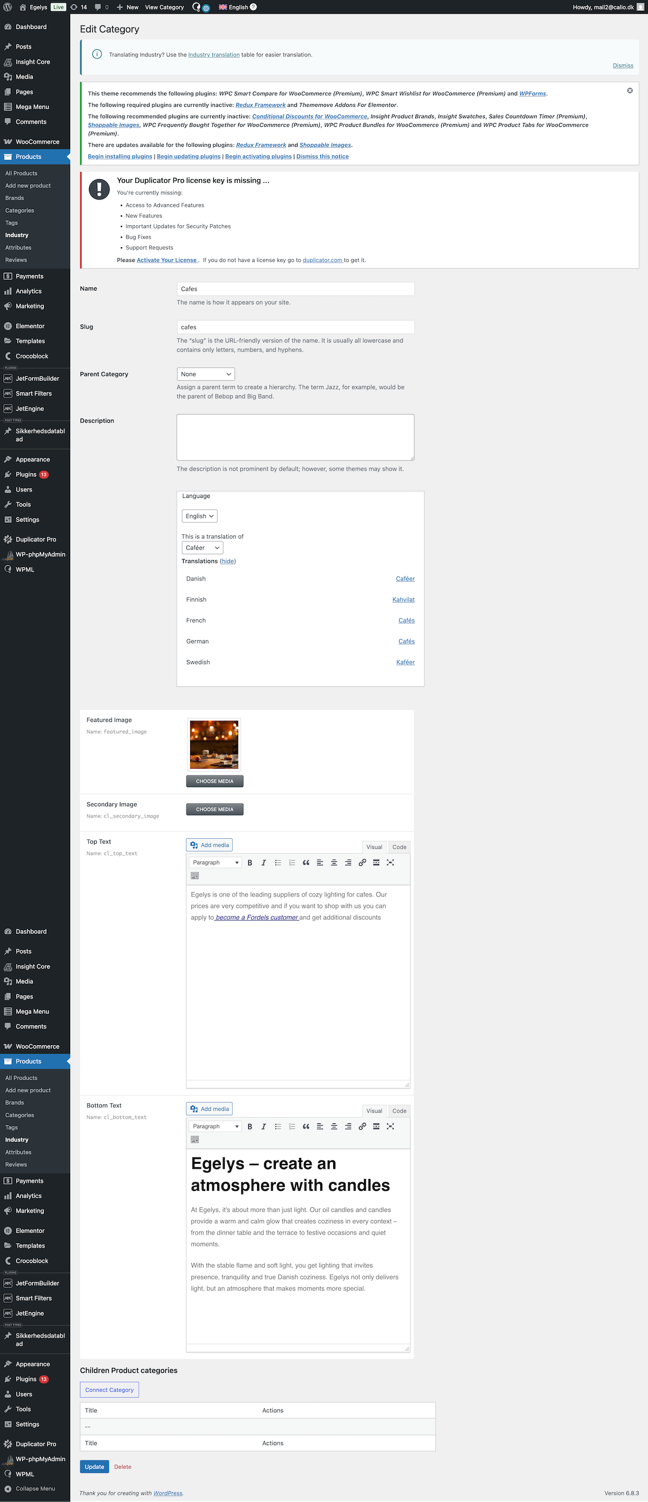Screen dimensions: 648x1502
Task: Dismiss the Industry translation notice
Action: pyautogui.click(x=623, y=65)
